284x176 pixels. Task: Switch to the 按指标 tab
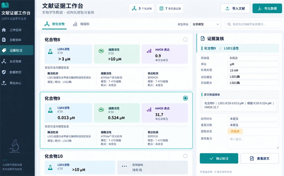coord(81,24)
